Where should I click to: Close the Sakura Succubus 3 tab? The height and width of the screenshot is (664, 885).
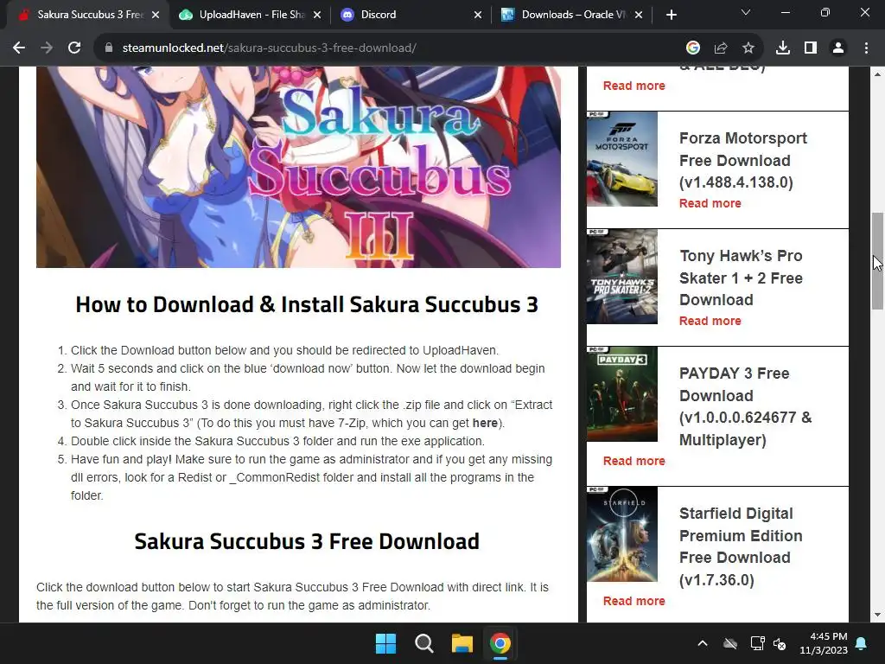pos(156,15)
